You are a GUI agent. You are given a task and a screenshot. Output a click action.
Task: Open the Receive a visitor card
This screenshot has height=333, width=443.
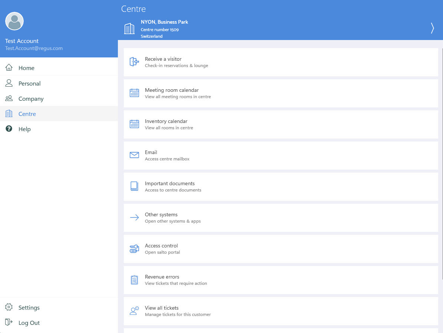click(x=281, y=61)
